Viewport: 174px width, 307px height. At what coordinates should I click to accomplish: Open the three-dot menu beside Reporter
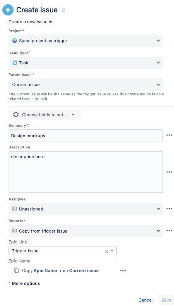coord(169,231)
